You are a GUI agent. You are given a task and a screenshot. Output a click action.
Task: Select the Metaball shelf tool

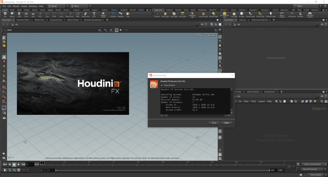coord(121,14)
